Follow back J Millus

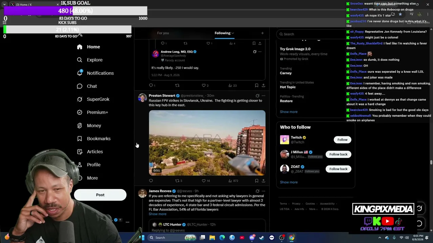[338, 154]
